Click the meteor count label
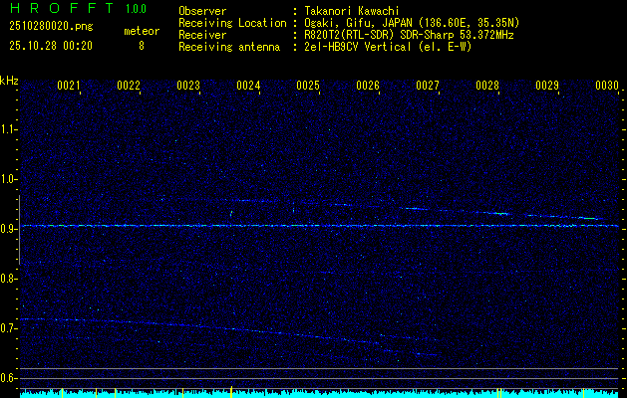The image size is (627, 398). [141, 32]
